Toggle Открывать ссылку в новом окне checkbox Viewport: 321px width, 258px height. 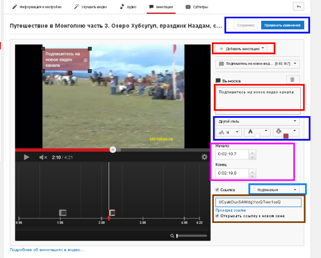click(x=217, y=216)
